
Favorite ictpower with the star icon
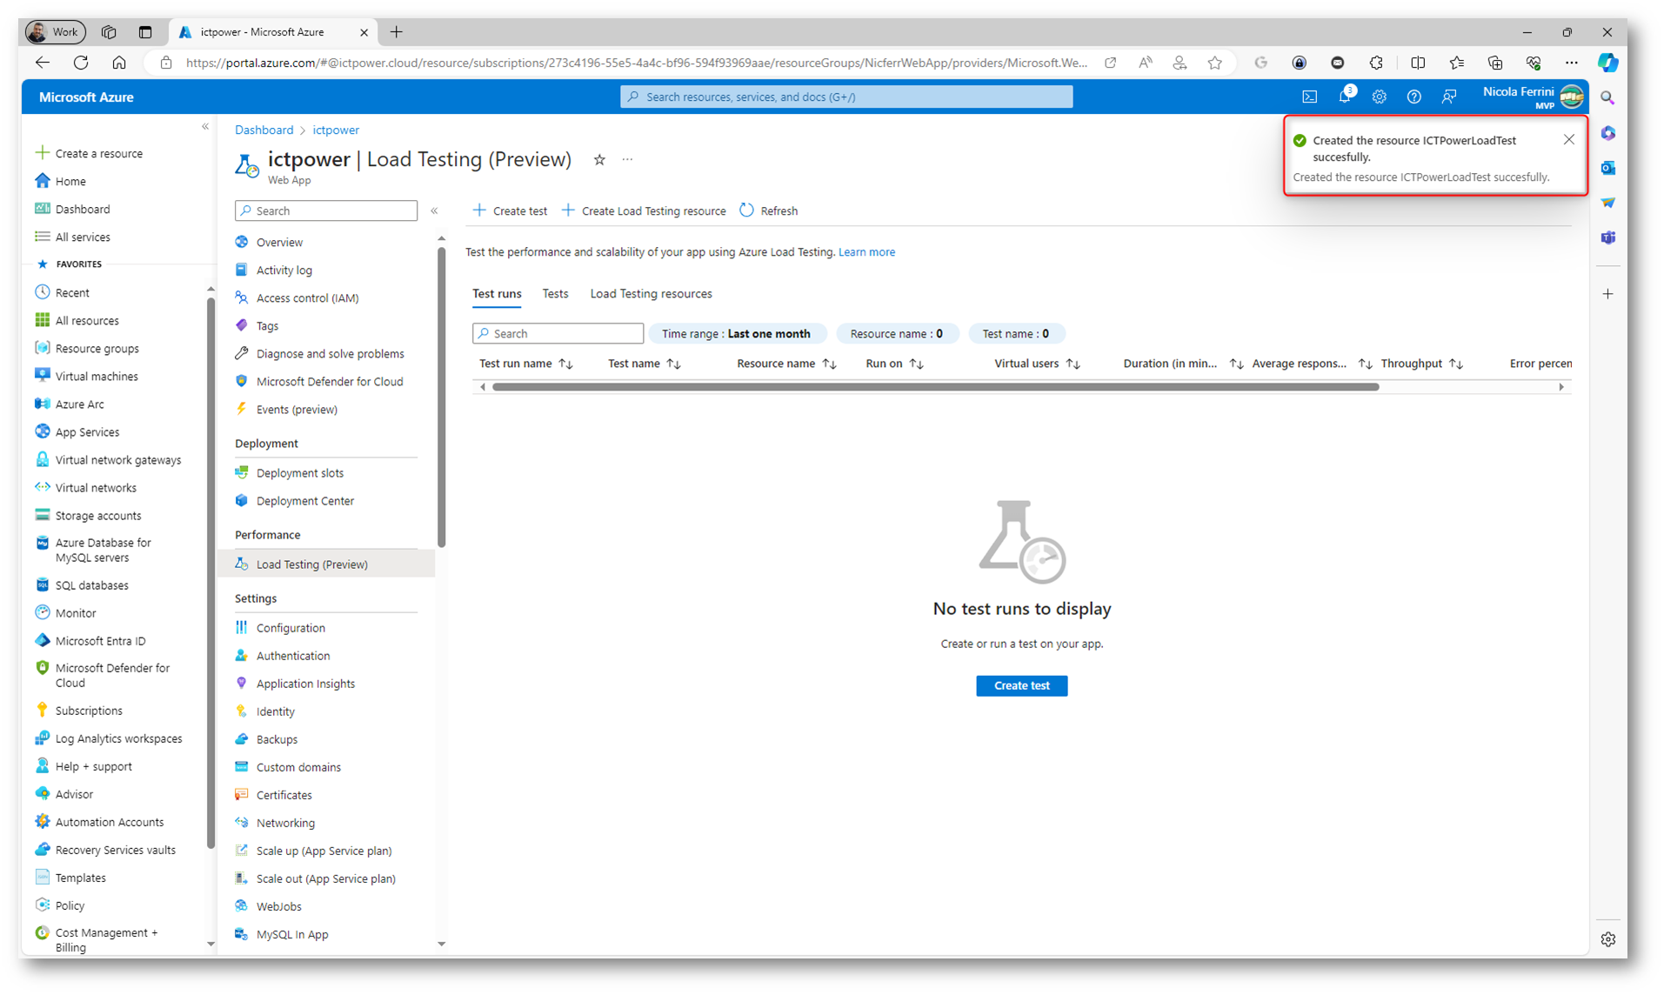[x=599, y=159]
